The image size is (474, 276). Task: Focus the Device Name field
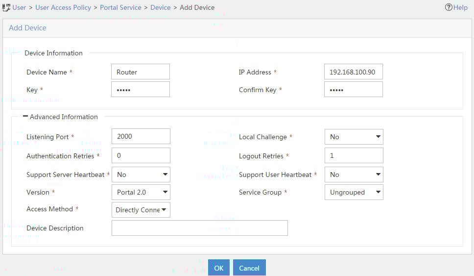click(141, 72)
